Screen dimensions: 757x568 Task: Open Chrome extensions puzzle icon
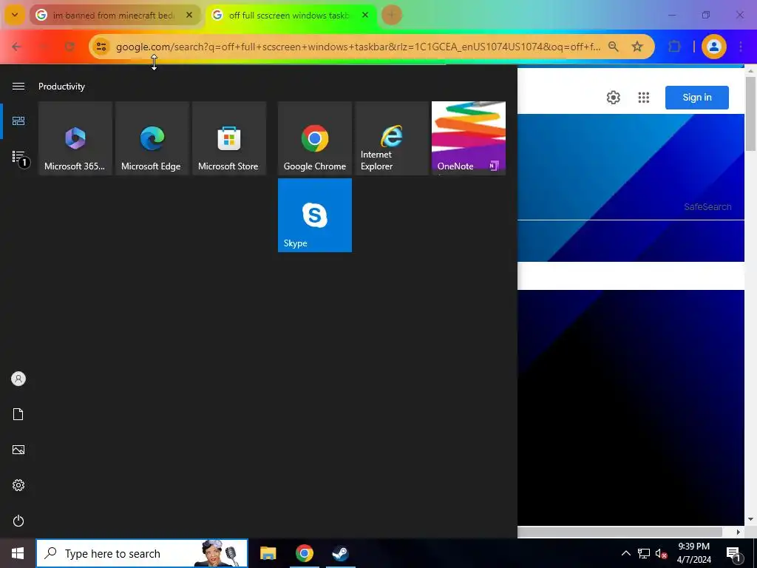[674, 47]
